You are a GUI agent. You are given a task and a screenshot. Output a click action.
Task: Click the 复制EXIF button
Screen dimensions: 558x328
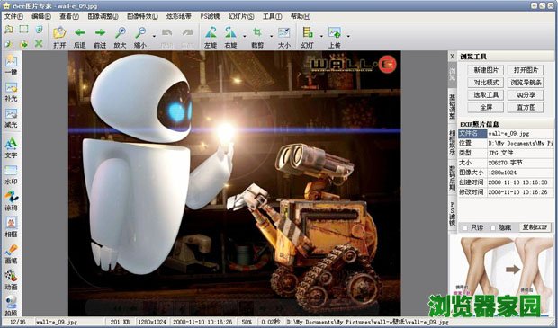[535, 227]
